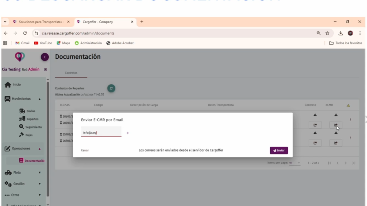The image size is (367, 206).
Task: Click the Cargoffer logo in the sidebar
Action: [20, 57]
